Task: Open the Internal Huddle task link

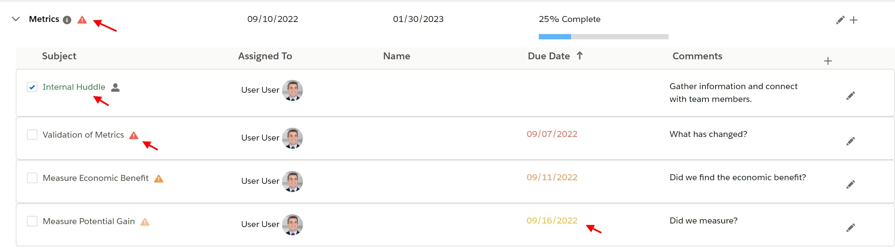Action: (x=74, y=87)
